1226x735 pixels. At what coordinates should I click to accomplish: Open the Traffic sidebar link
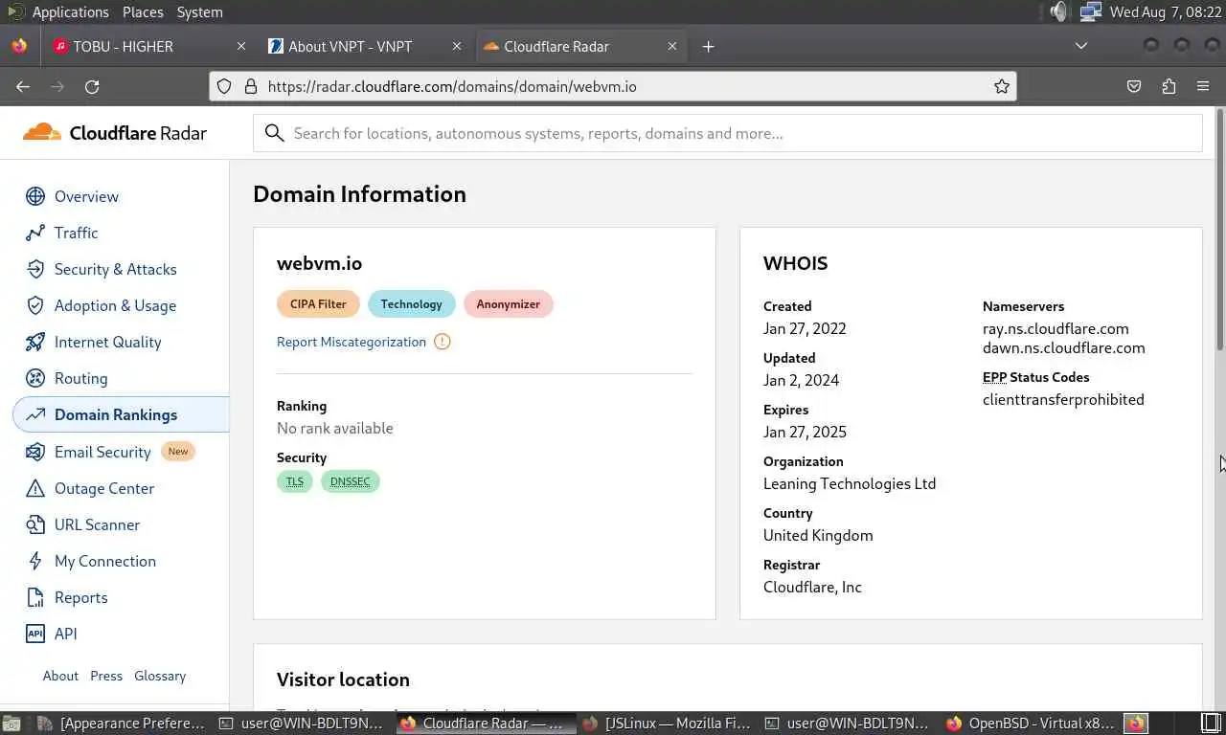tap(76, 233)
